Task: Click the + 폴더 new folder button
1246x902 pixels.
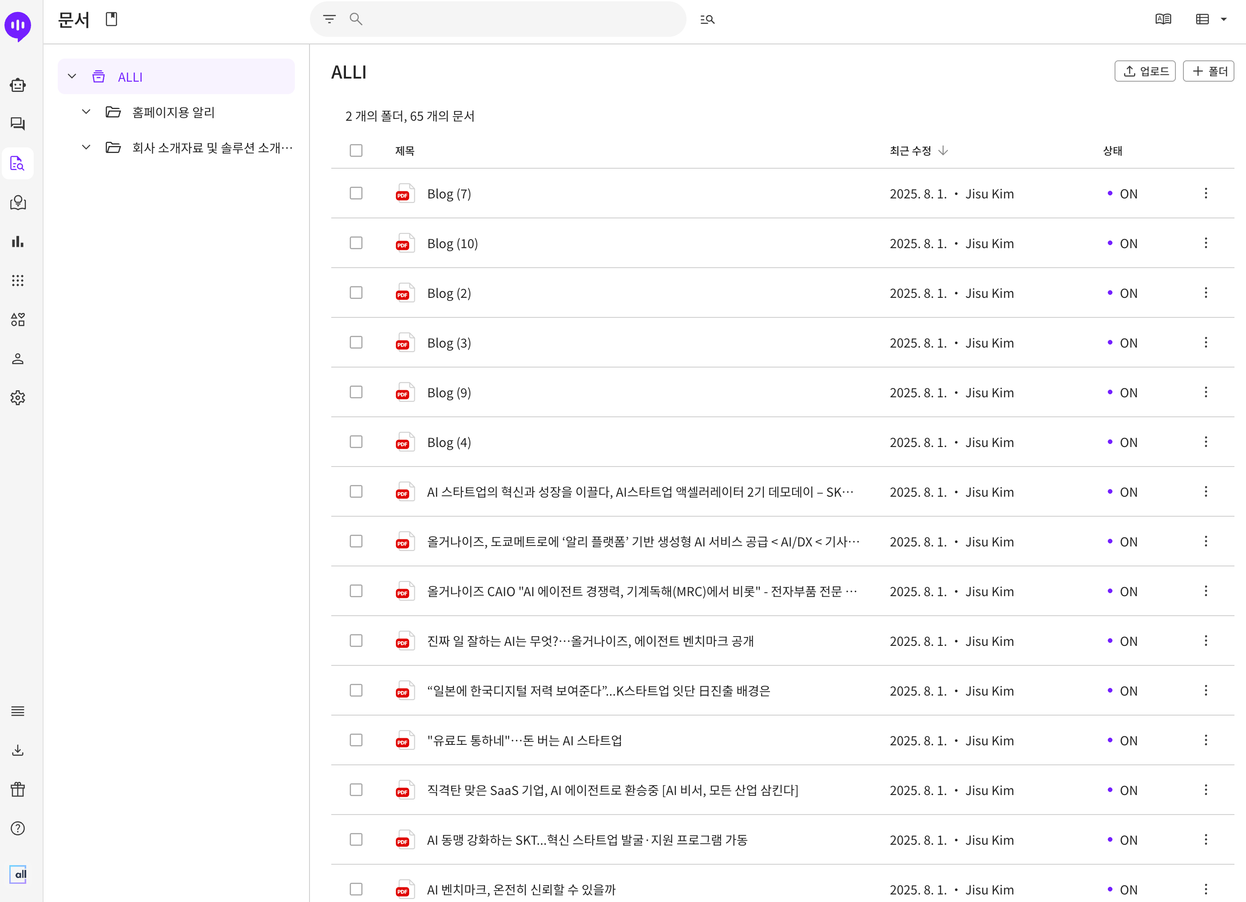Action: (1208, 71)
